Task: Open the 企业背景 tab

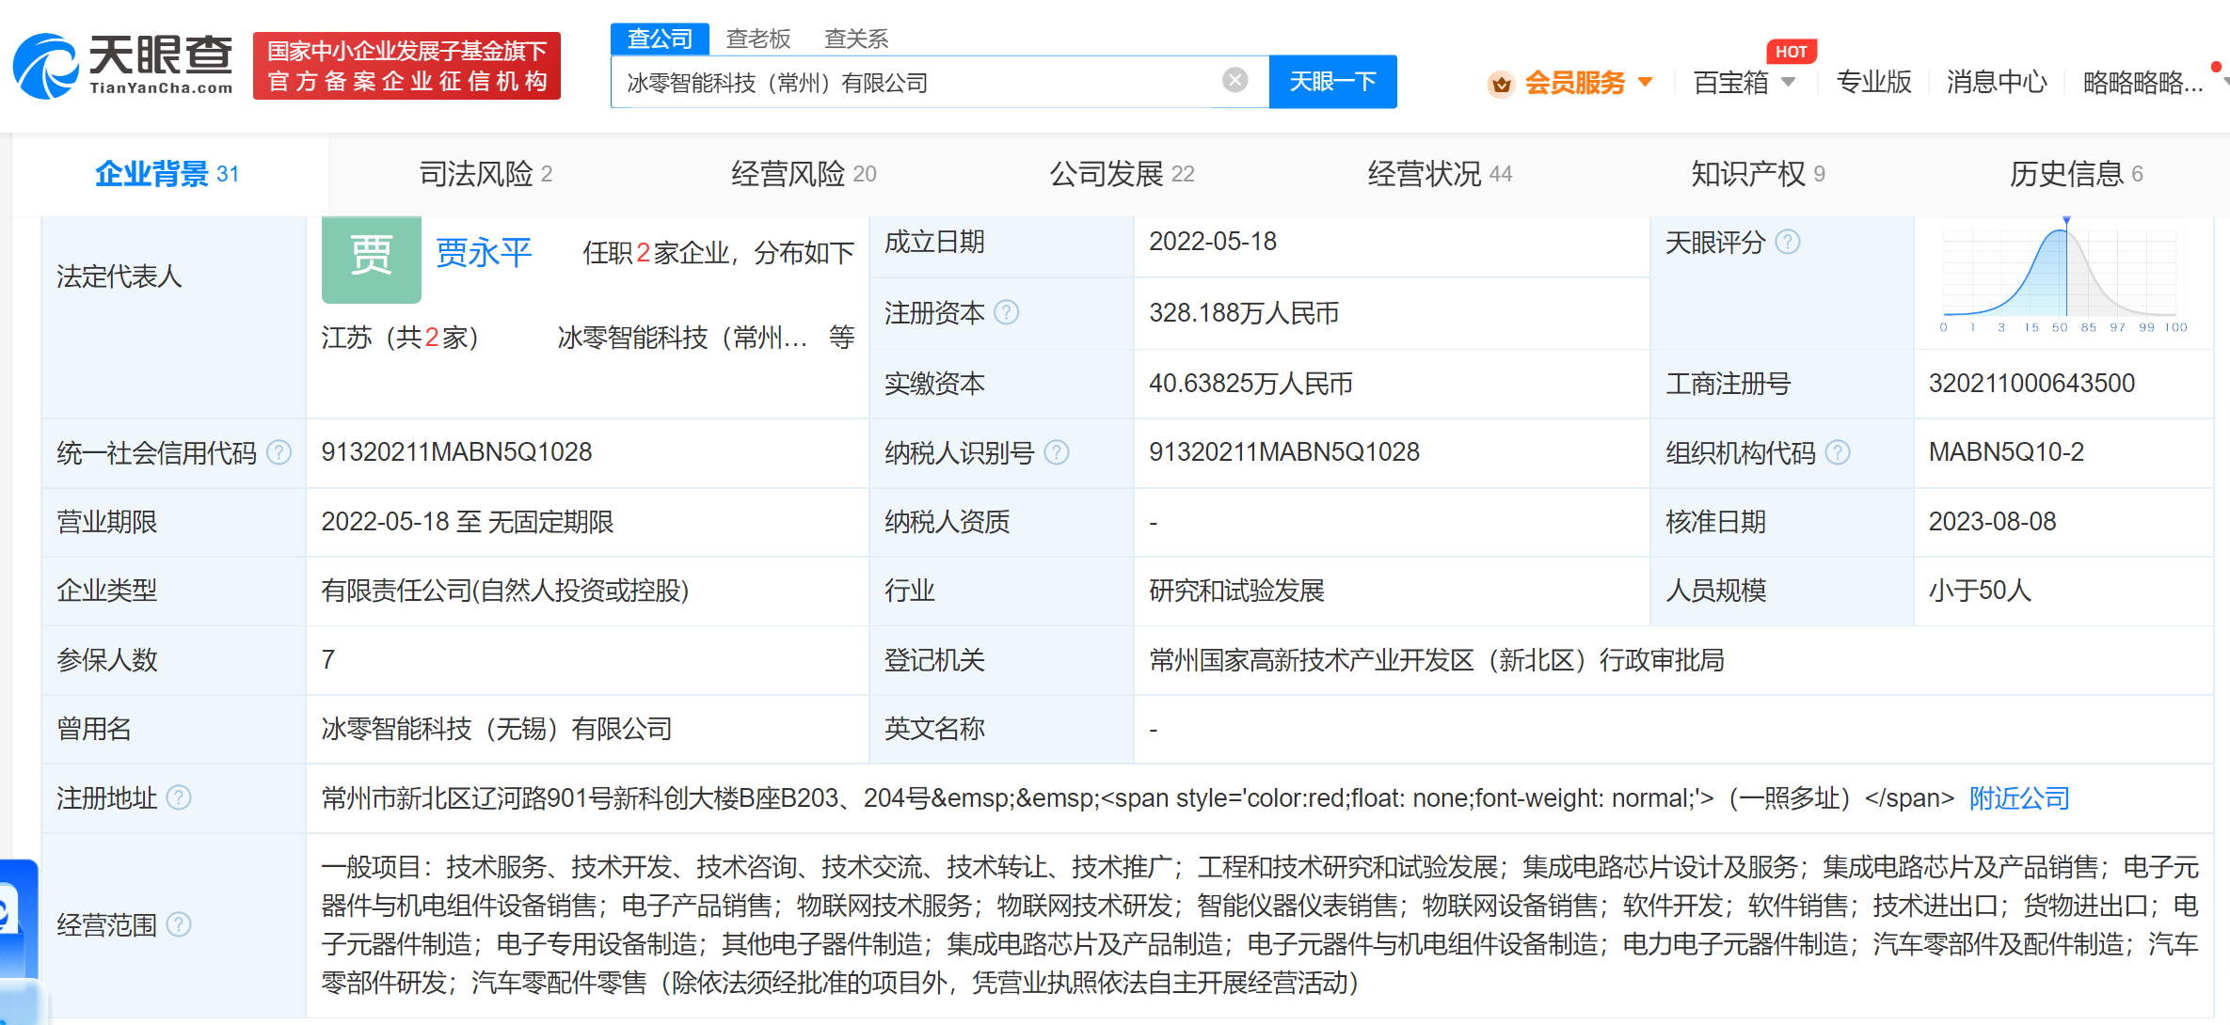Action: pos(167,174)
